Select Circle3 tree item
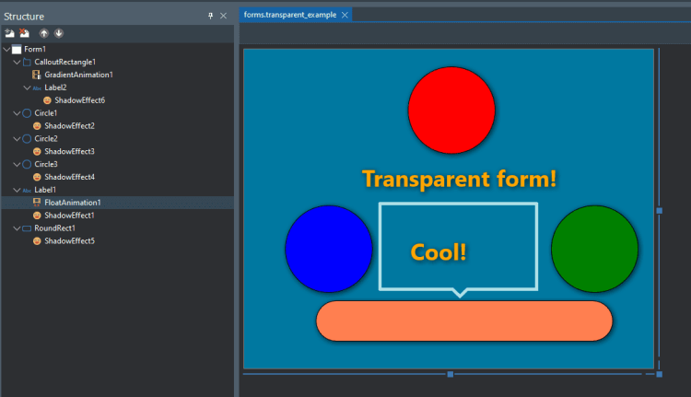This screenshot has width=691, height=397. pos(46,164)
